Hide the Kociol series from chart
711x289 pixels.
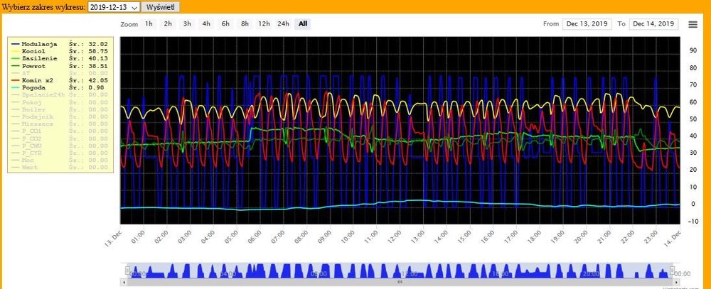[35, 52]
